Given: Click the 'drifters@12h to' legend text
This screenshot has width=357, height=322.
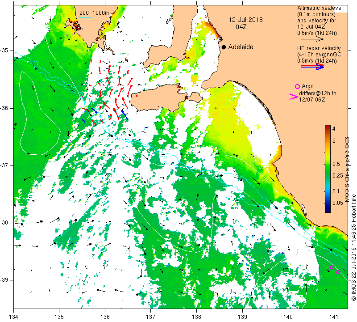Looking at the screenshot, I should 317,93.
